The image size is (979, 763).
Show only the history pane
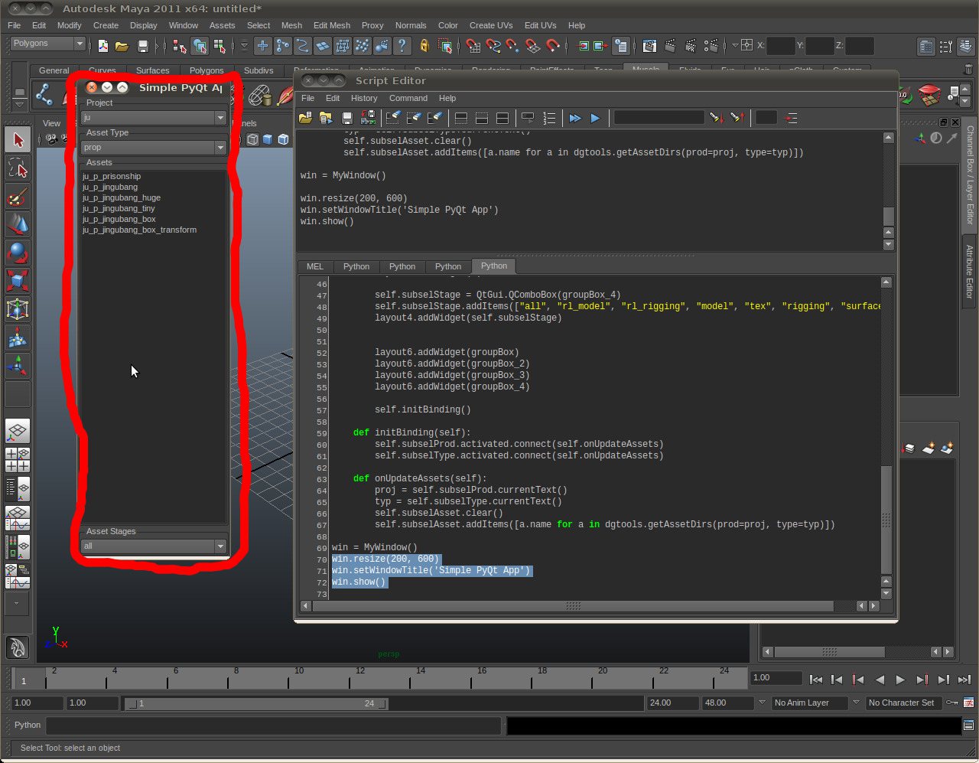tap(461, 118)
